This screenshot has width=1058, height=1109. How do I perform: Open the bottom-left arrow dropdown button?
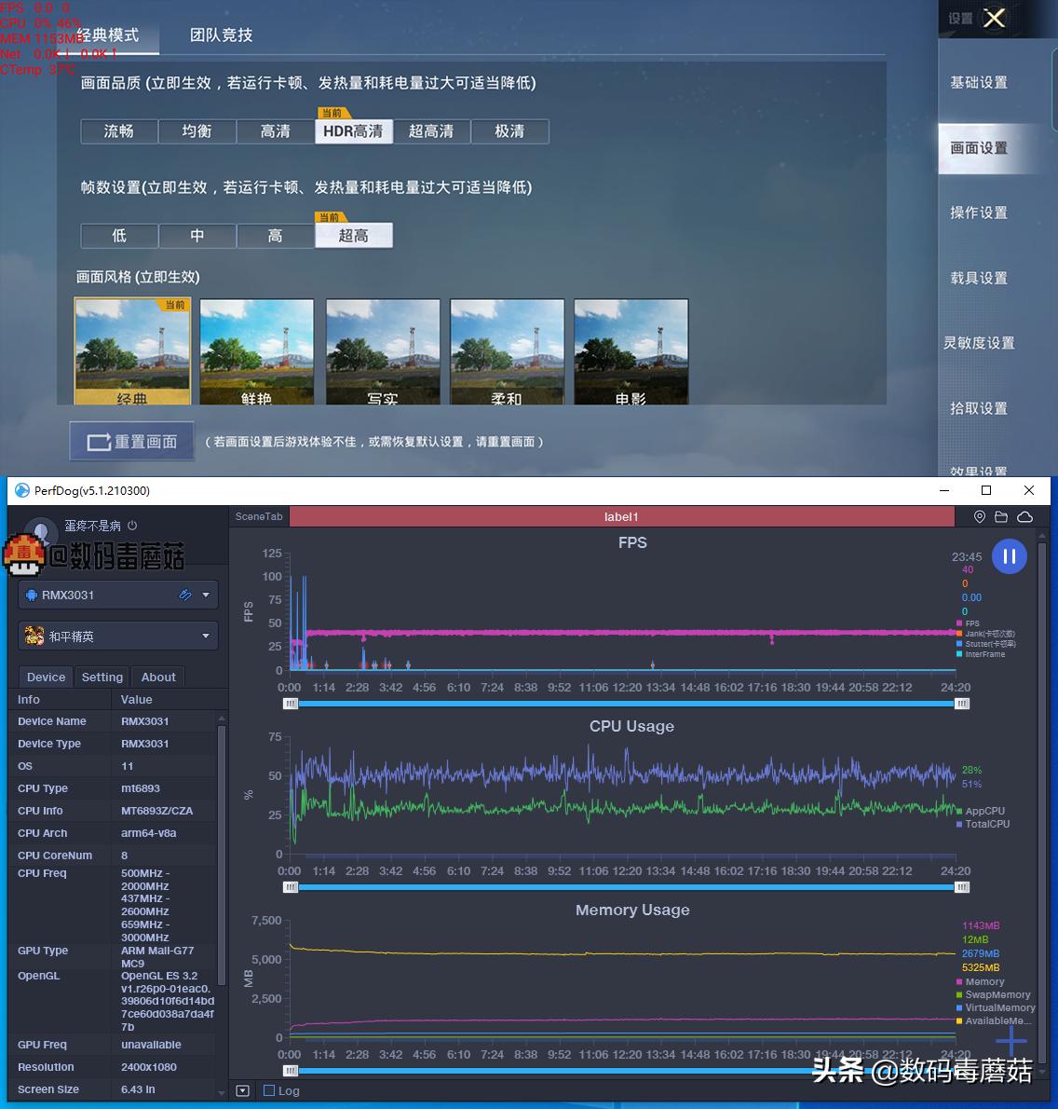pyautogui.click(x=242, y=1090)
